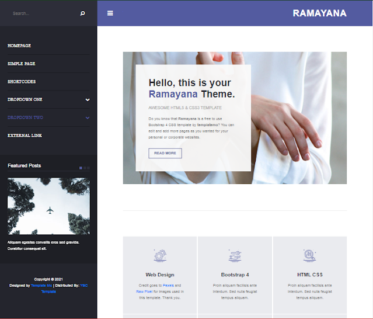Open the Template Mo footer link
The width and height of the screenshot is (373, 319).
(41, 286)
